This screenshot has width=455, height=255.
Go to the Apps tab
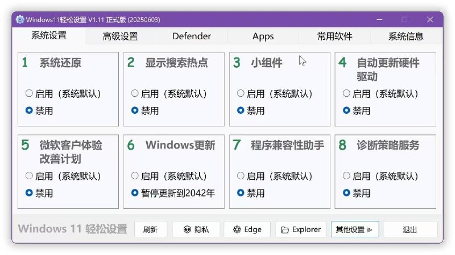pyautogui.click(x=263, y=36)
